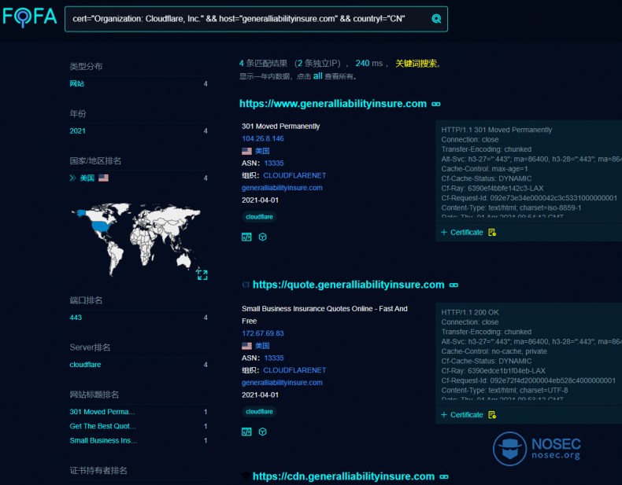Expand Certificate in the 200 OK response panel
Screen dimensions: 622x485
tap(461, 415)
